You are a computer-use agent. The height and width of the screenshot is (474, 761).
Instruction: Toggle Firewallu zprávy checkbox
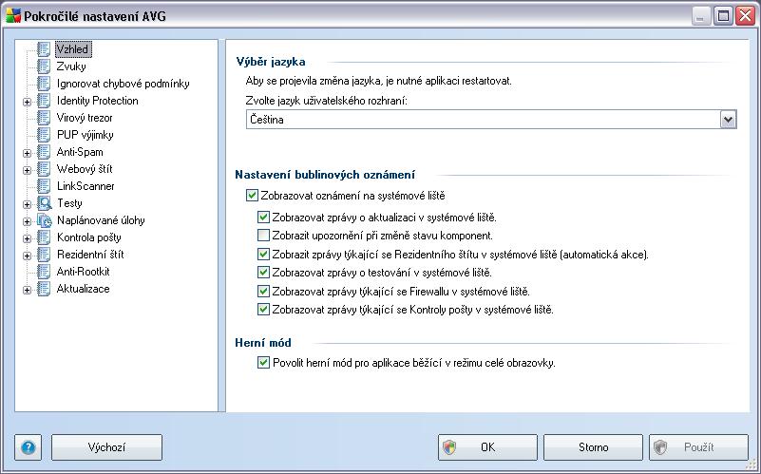click(x=263, y=291)
